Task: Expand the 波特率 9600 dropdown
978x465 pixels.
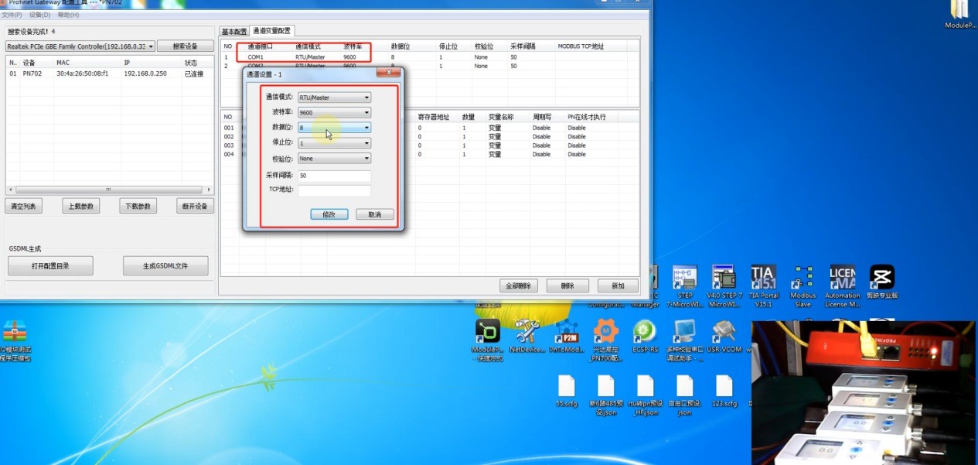Action: [x=334, y=113]
